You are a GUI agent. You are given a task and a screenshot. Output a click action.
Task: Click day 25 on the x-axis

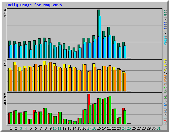[x=129, y=128]
